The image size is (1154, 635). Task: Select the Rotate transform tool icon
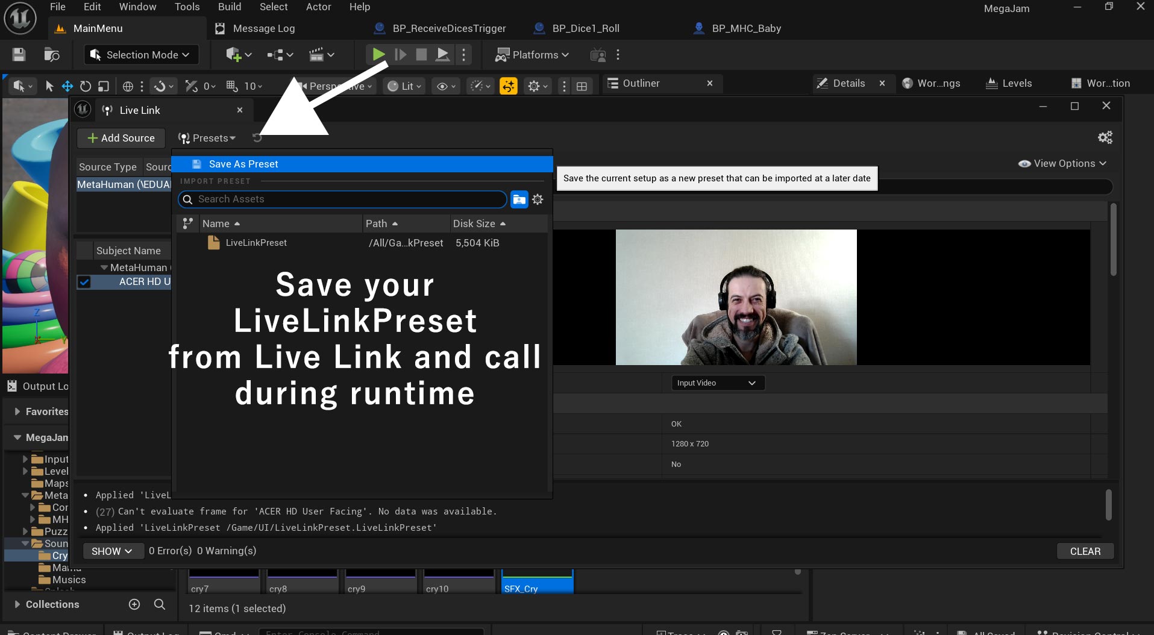(x=86, y=86)
